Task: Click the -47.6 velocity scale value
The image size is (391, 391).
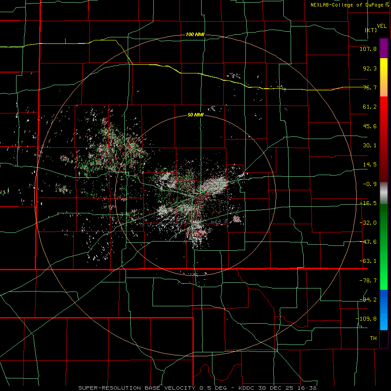Action: point(368,242)
